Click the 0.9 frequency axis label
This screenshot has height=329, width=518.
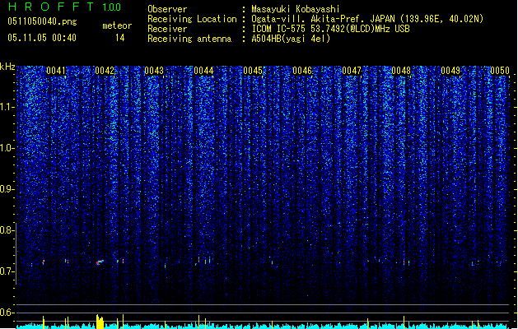click(7, 189)
